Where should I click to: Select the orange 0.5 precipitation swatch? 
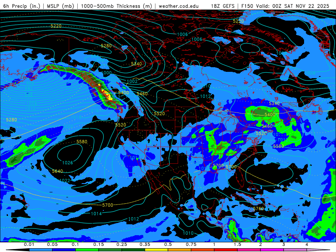pyautogui.click(x=180, y=250)
